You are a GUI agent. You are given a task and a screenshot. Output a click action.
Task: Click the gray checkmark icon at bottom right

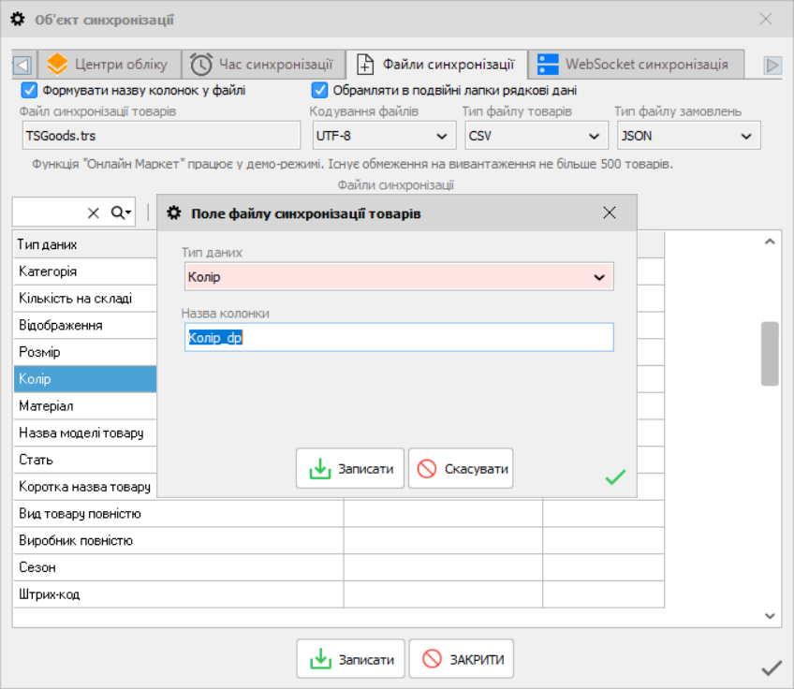point(772,667)
